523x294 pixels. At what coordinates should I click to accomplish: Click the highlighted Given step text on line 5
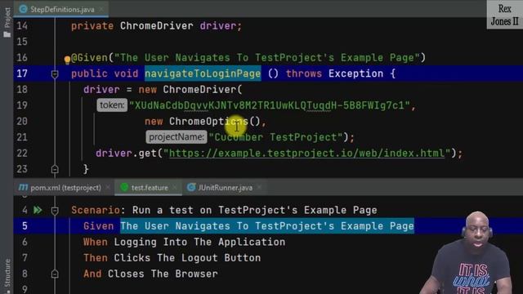[267, 226]
